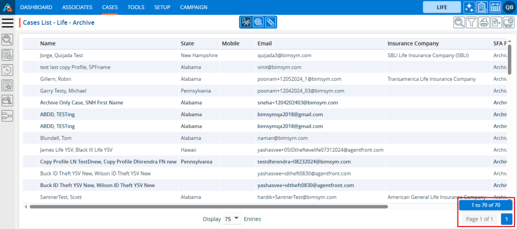
Task: Select the people group view icon
Action: coord(246,22)
